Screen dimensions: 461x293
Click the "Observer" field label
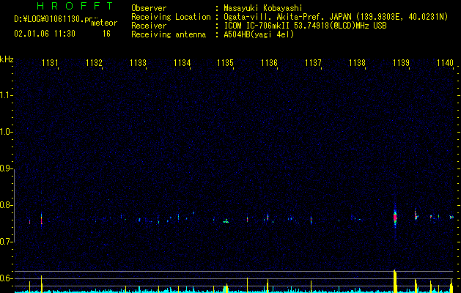point(149,8)
